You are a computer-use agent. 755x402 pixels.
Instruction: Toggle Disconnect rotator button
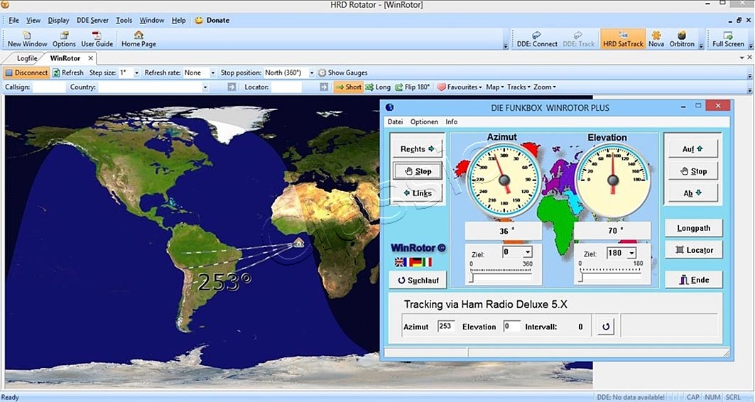tap(26, 72)
